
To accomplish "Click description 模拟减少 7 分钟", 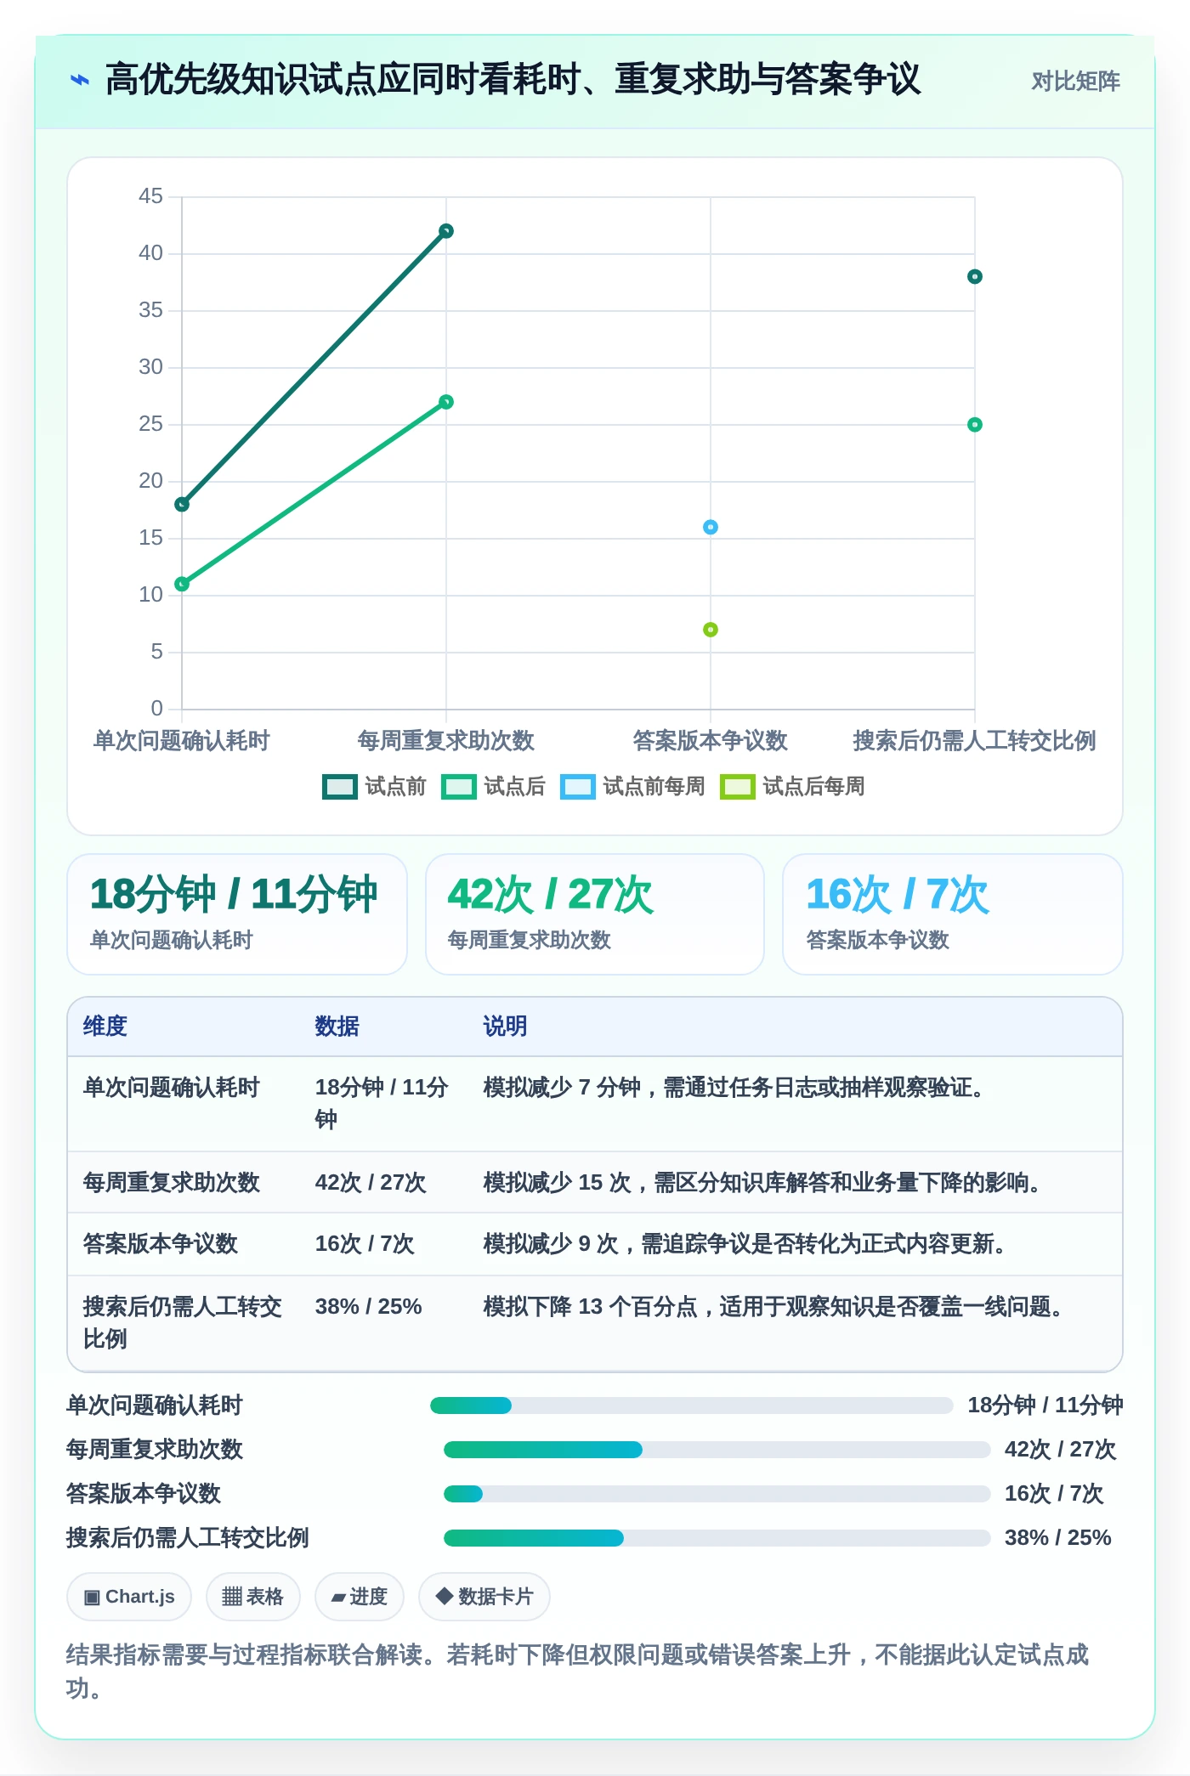I will click(x=735, y=1088).
